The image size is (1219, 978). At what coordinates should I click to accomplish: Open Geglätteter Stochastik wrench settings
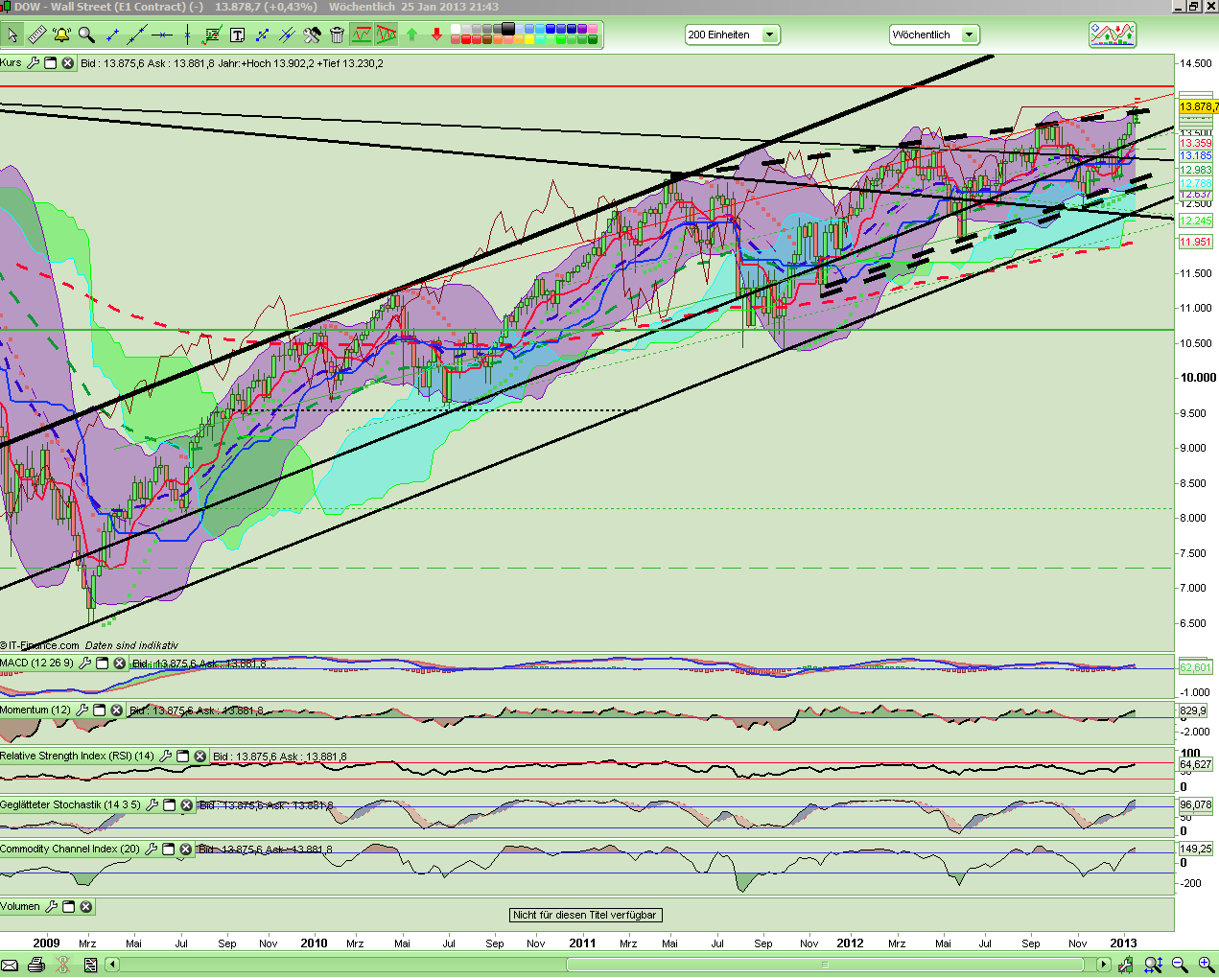(x=152, y=805)
